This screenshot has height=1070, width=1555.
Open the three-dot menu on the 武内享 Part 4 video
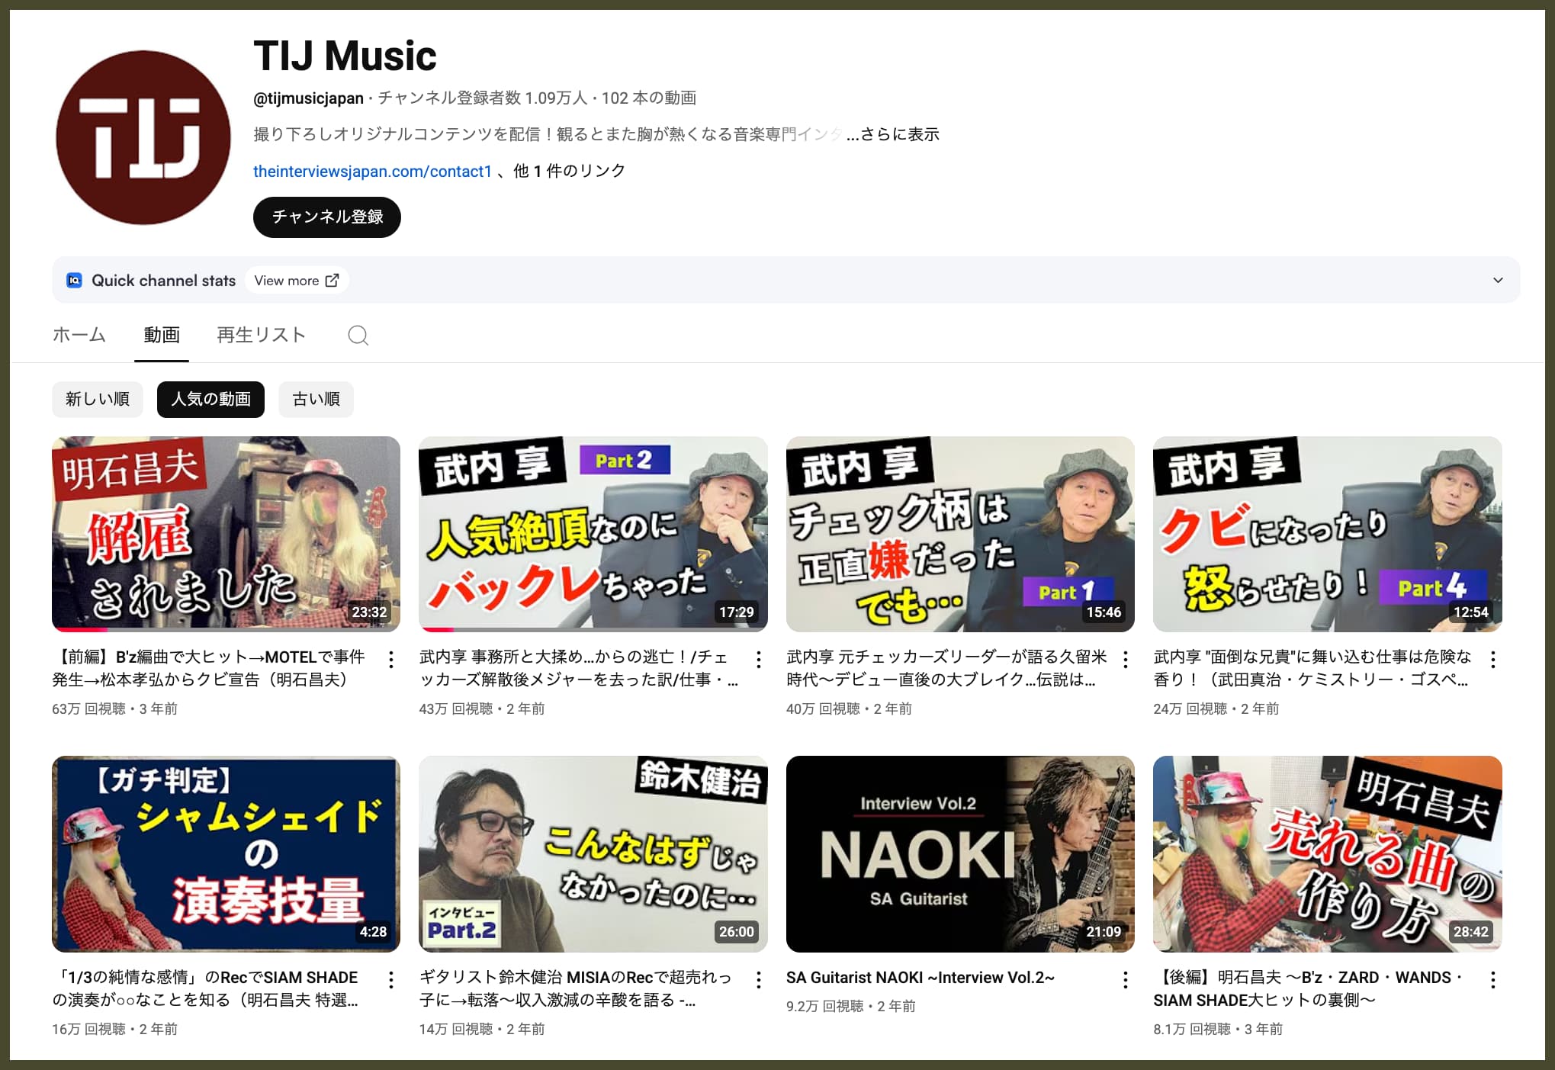(x=1492, y=660)
